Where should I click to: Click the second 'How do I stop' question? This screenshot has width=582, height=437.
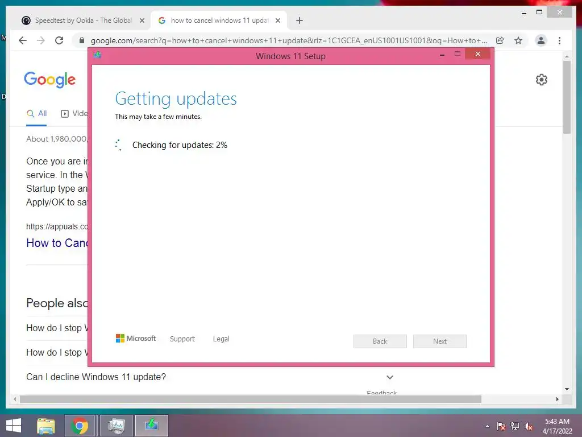pyautogui.click(x=57, y=352)
